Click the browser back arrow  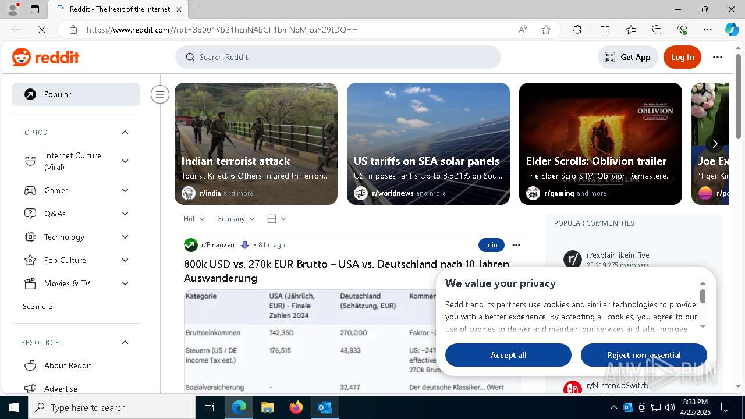pos(16,30)
